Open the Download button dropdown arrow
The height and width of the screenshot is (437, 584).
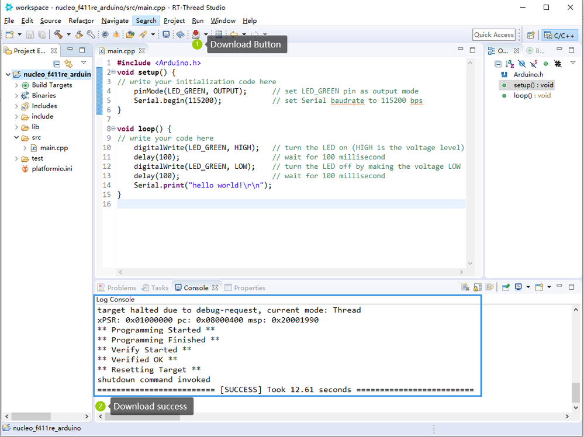pyautogui.click(x=206, y=34)
